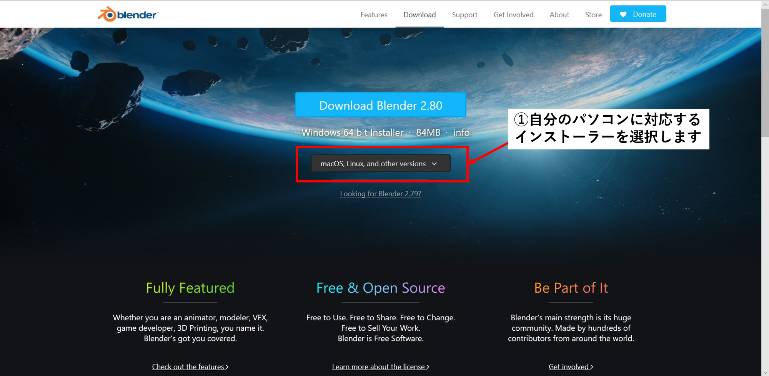Open the Features menu item

coord(374,15)
